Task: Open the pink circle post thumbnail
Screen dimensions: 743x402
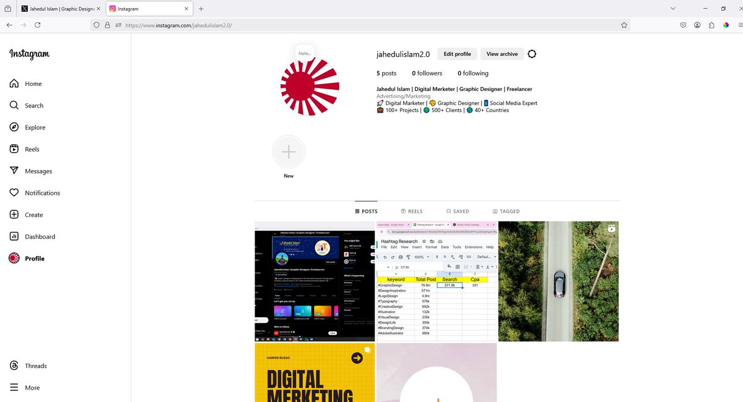Action: (437, 373)
